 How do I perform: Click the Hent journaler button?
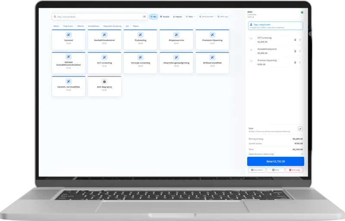tap(207, 17)
